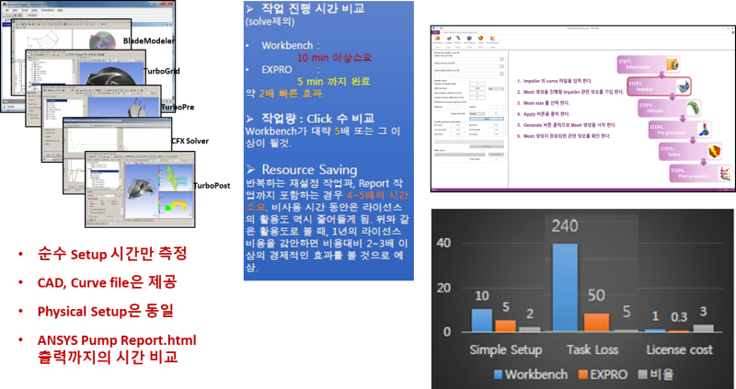Screen dimensions: 736x389
Task: Open the Mesh report dropdown bar
Action: point(459,154)
